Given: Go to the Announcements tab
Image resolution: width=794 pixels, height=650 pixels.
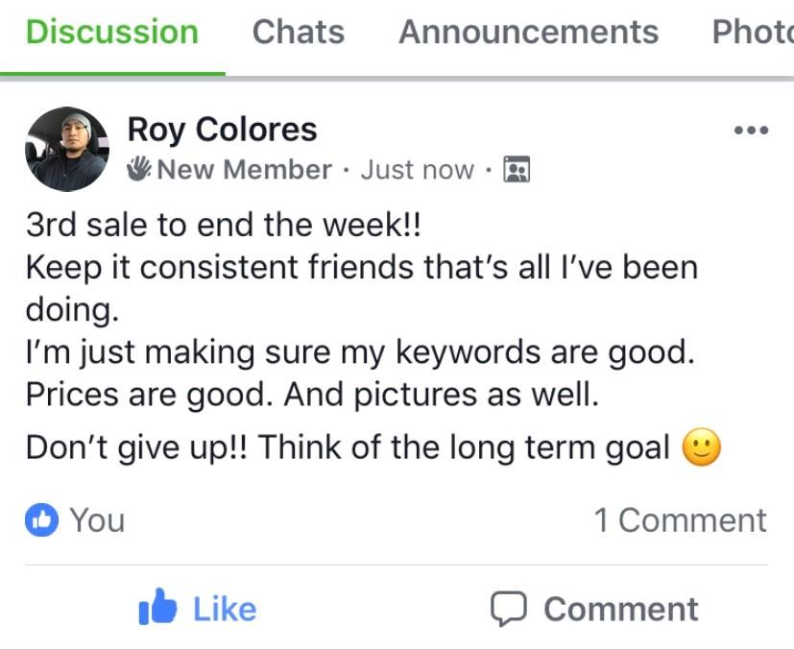Looking at the screenshot, I should (528, 33).
